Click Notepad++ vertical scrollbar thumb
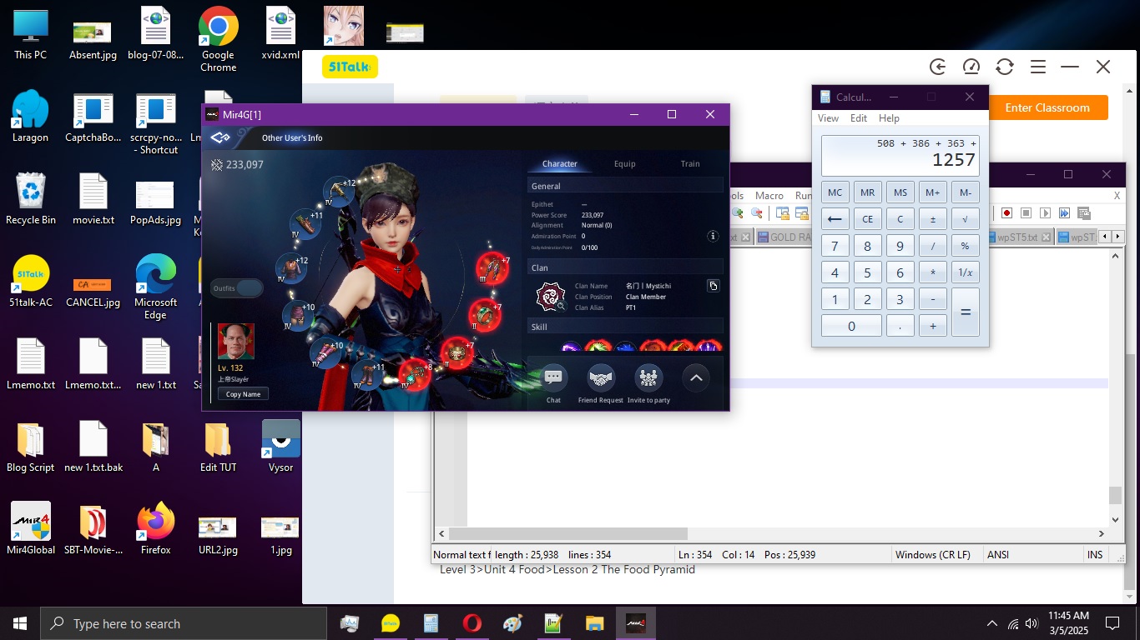1140x640 pixels. [x=1115, y=495]
